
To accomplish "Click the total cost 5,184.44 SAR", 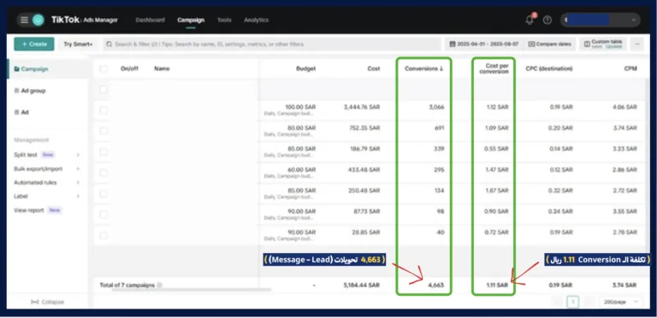I will [x=362, y=285].
